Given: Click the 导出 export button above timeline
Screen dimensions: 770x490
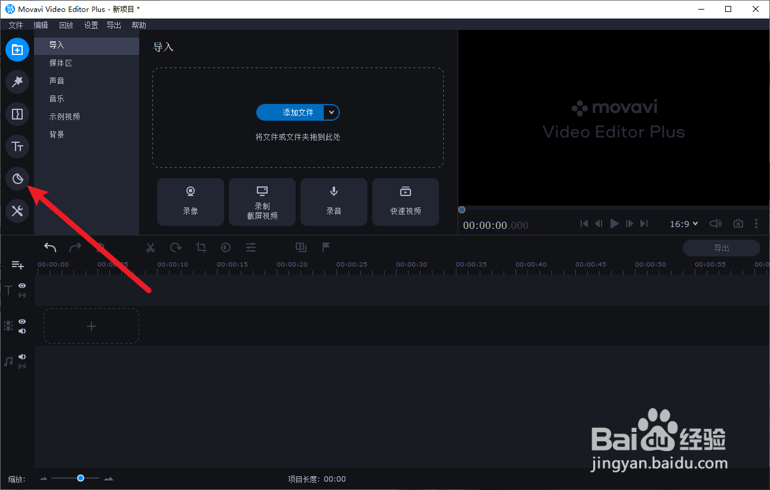Looking at the screenshot, I should [722, 247].
